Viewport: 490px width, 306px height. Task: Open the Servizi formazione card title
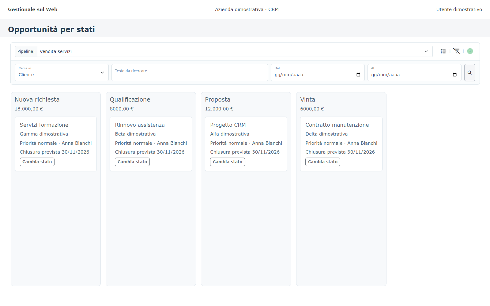(44, 125)
